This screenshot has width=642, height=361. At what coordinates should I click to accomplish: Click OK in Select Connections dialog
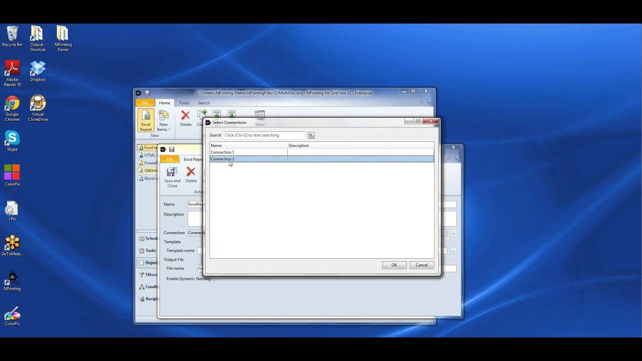point(394,265)
